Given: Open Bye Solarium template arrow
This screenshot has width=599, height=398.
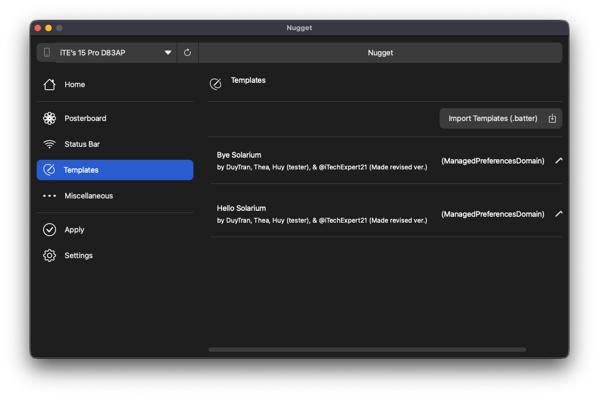Looking at the screenshot, I should [559, 161].
